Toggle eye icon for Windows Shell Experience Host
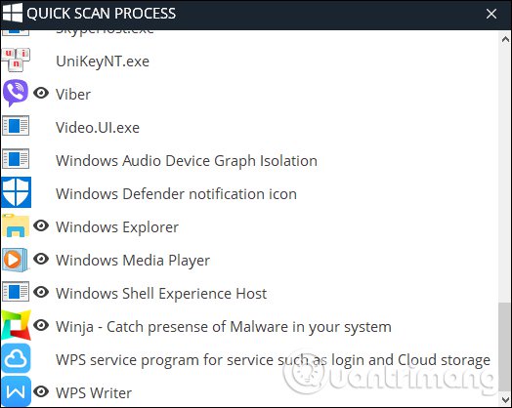The width and height of the screenshot is (512, 408). pos(41,292)
